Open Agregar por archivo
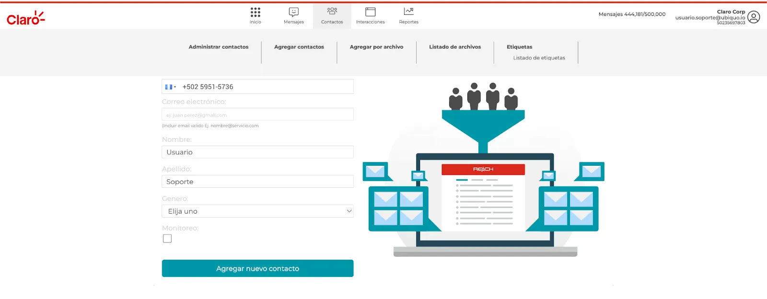Screen dimensions: 767x299 pos(376,47)
